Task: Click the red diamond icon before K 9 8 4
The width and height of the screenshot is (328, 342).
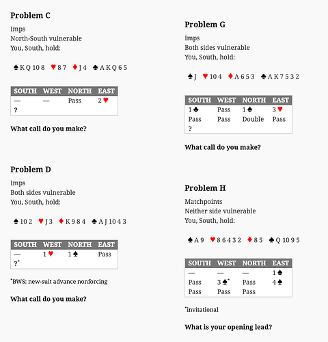Action: coord(61,221)
